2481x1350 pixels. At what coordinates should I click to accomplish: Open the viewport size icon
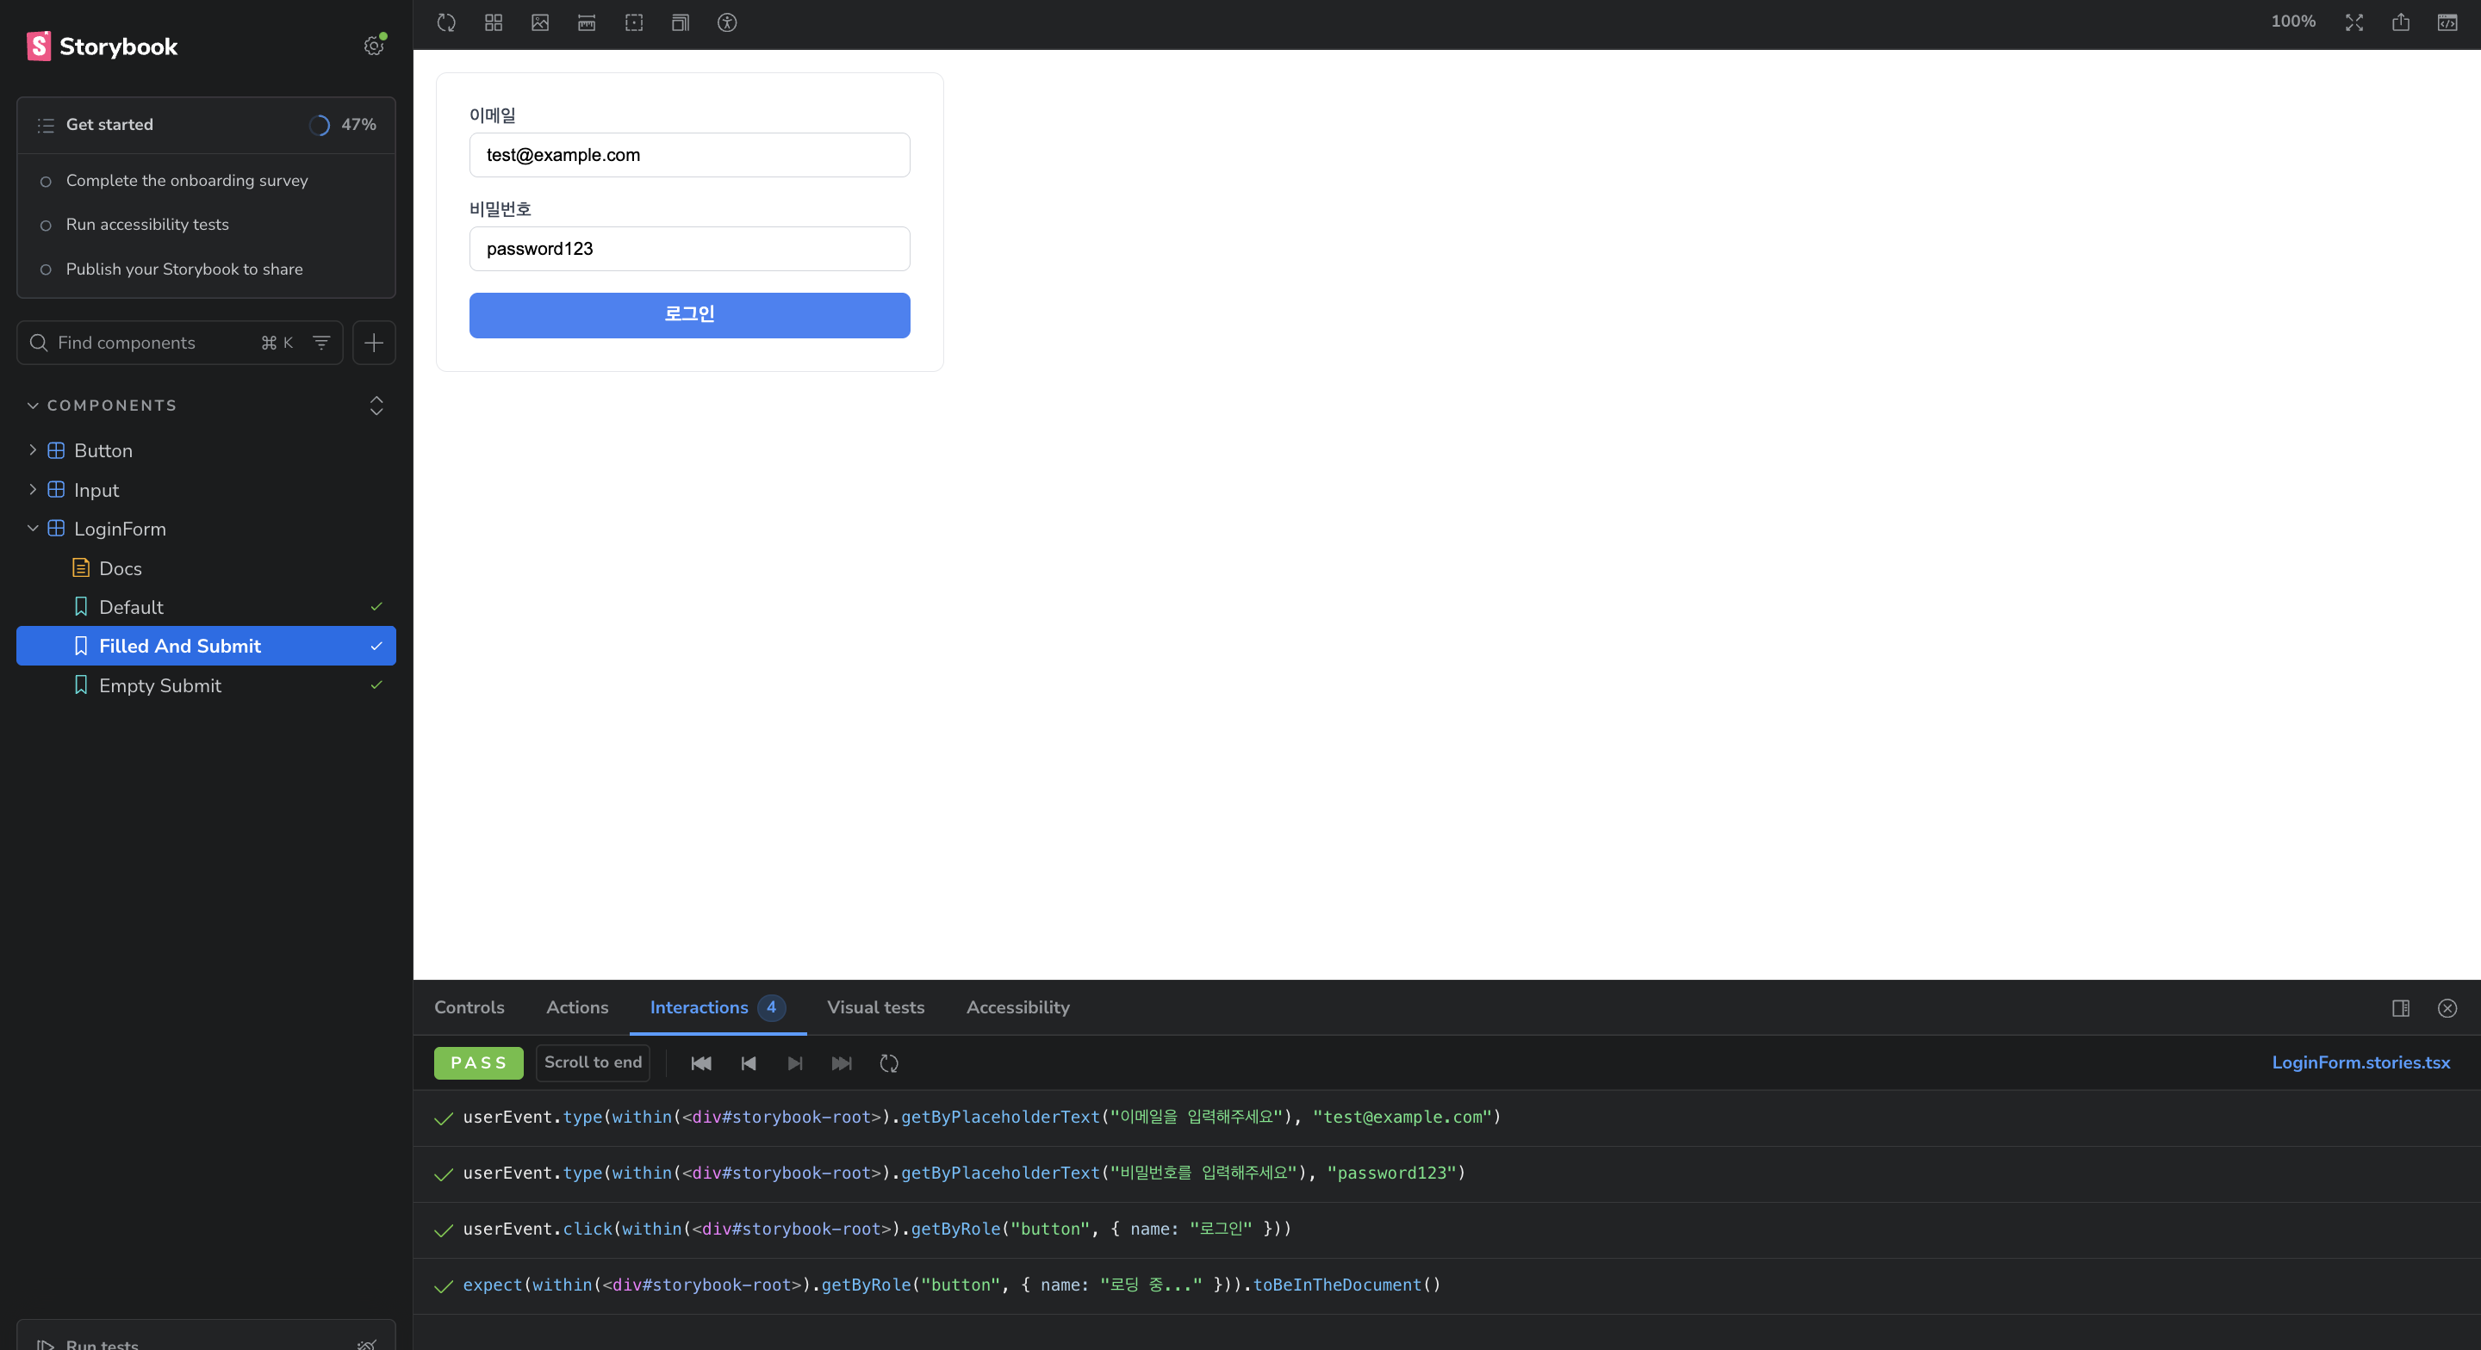680,22
